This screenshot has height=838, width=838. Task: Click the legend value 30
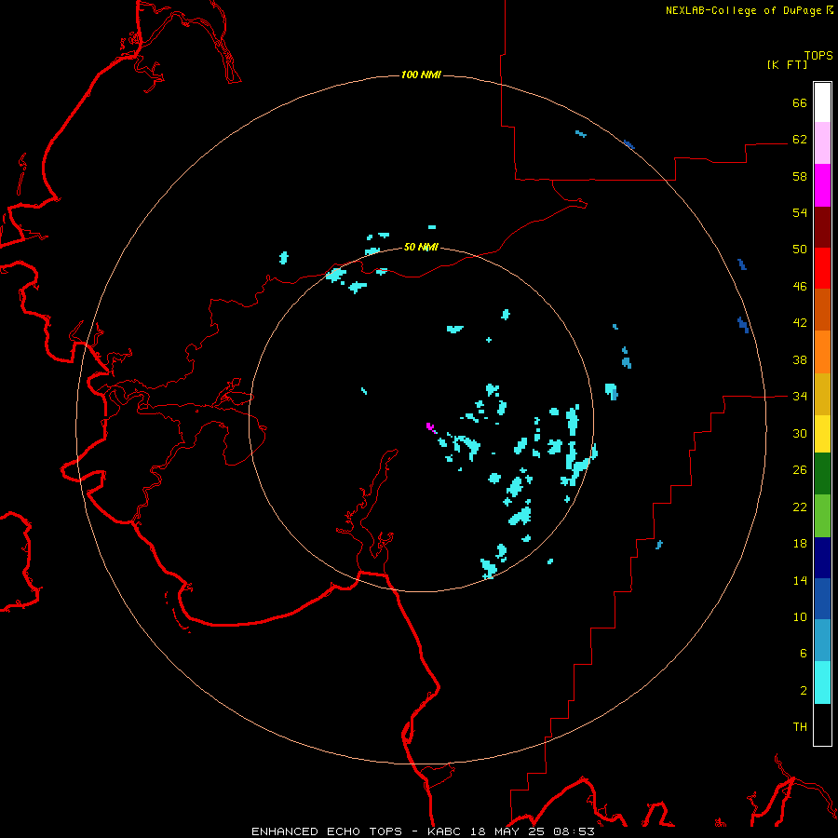[800, 433]
